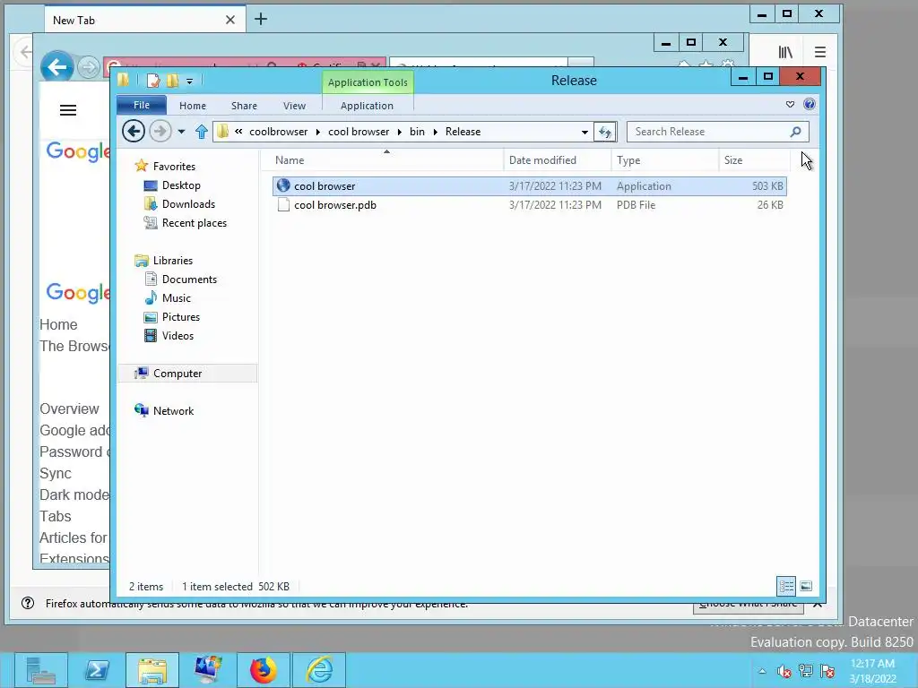This screenshot has height=688, width=918.
Task: Click Properties icon in quick access toolbar
Action: (x=153, y=81)
